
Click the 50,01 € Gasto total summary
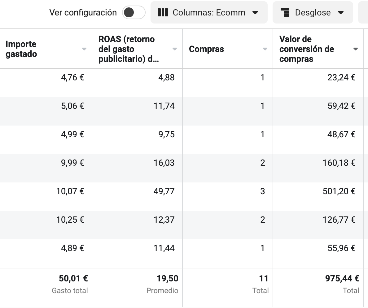(73, 278)
